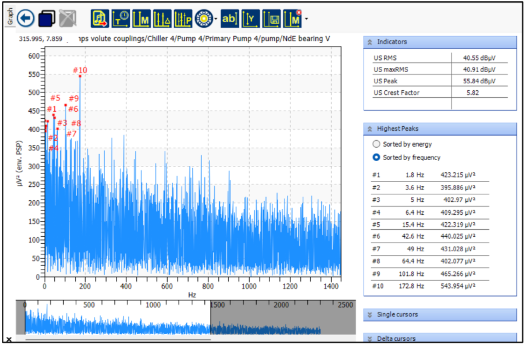Click the horizontal scrollbar under the overview

click(118, 340)
